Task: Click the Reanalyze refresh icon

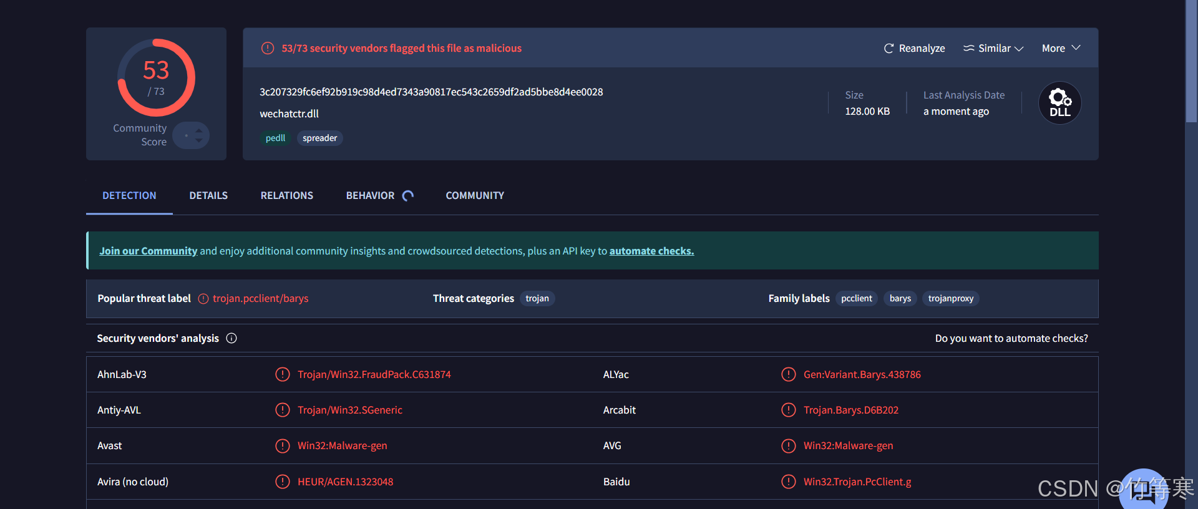Action: 889,49
